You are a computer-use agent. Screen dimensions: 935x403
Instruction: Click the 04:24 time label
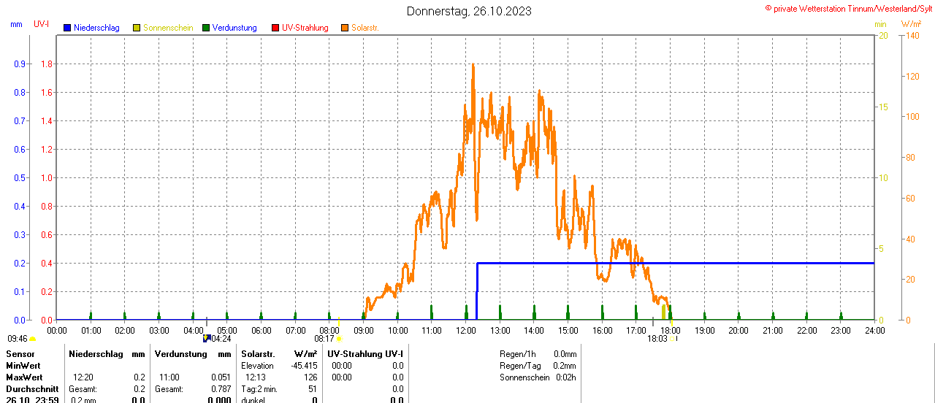click(221, 339)
